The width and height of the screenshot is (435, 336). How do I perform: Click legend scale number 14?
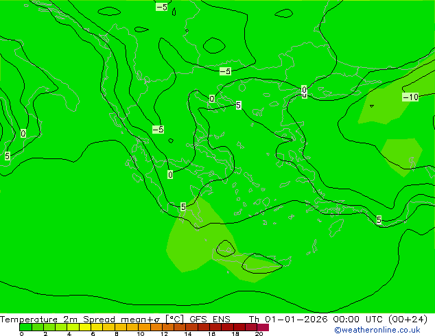[x=188, y=334]
